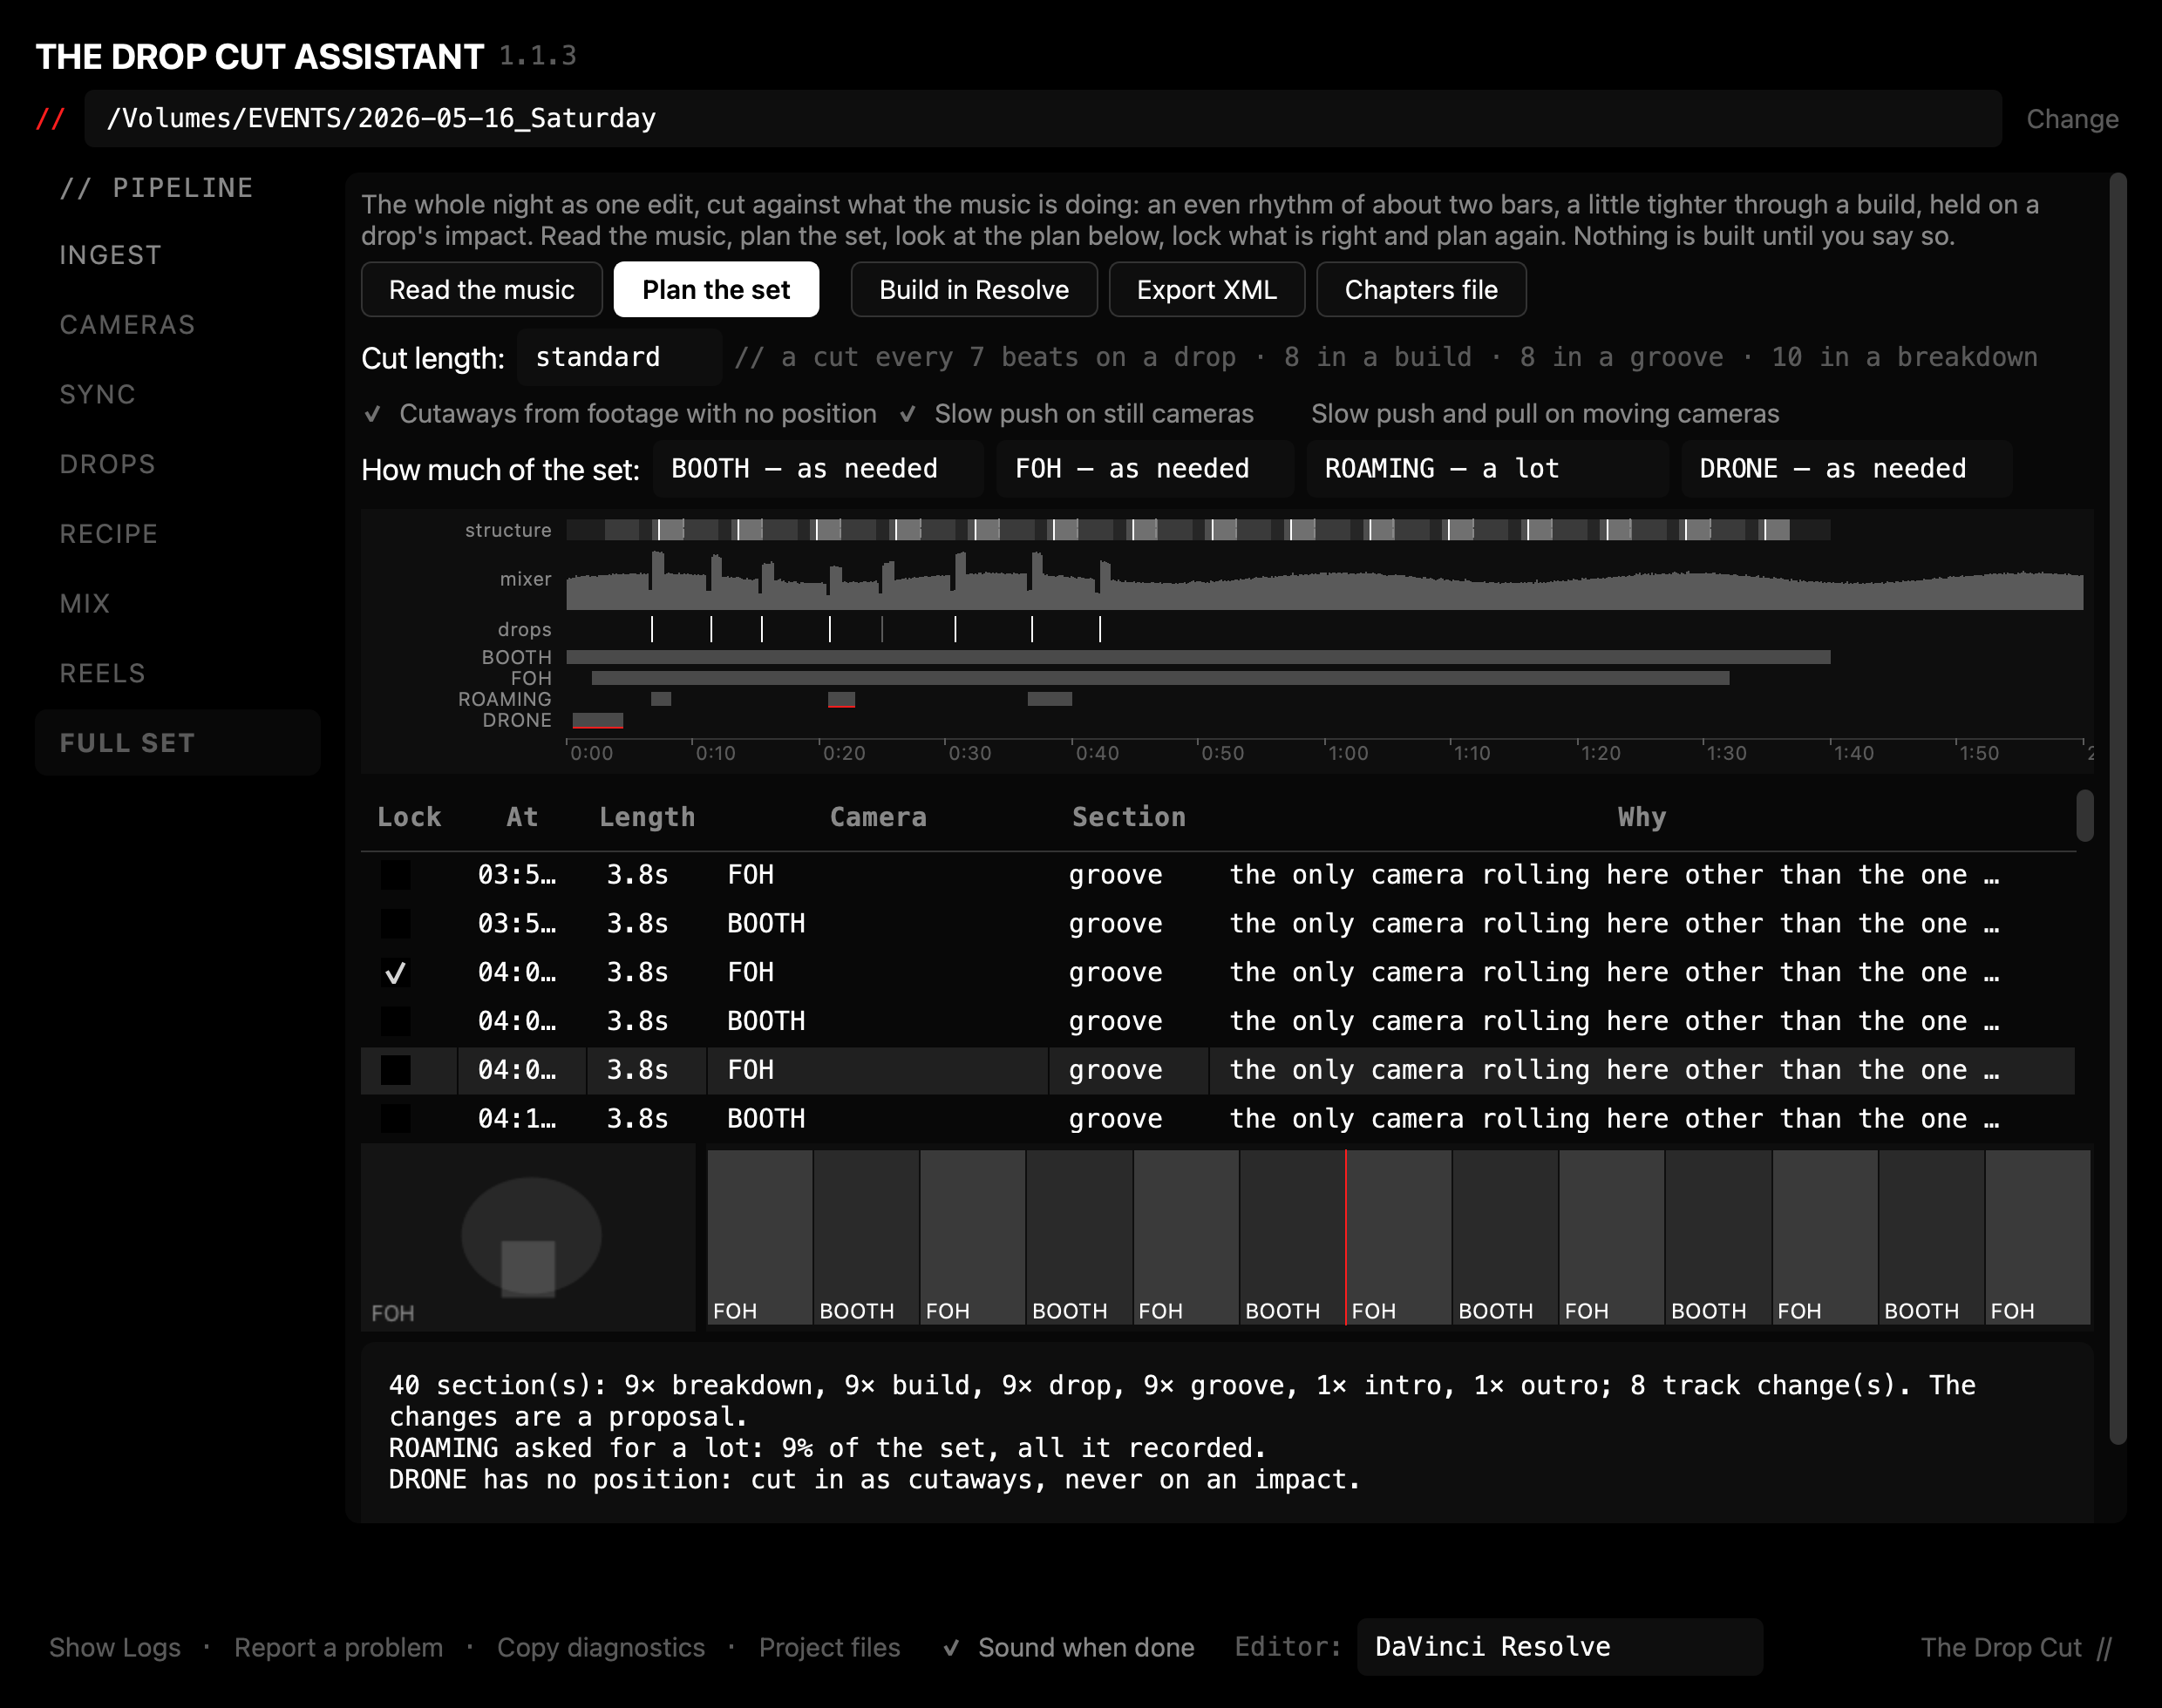This screenshot has width=2162, height=1708.
Task: Unlock the checked 04:0… FOH row
Action: 395,973
